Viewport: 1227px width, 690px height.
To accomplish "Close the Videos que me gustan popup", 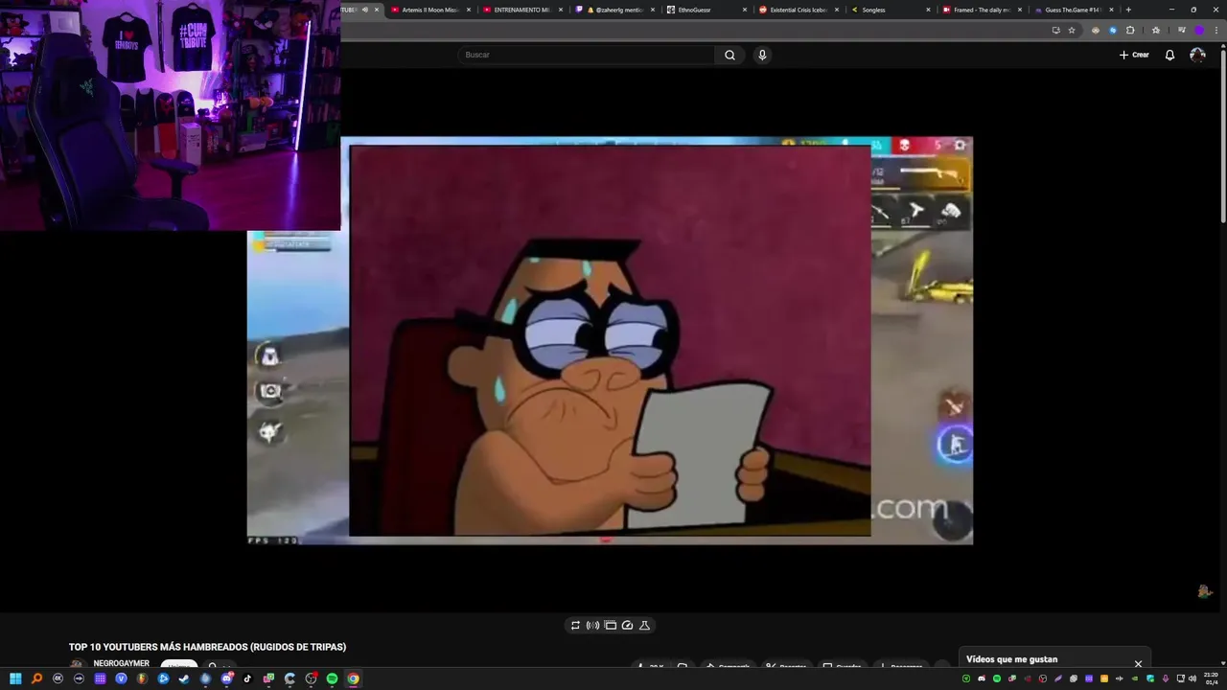I will click(1138, 663).
